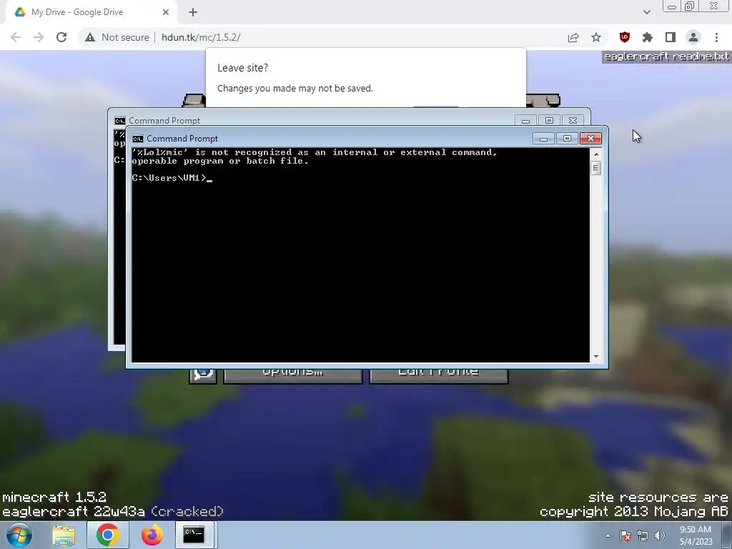
Task: Open uBlock Origin extension icon
Action: click(624, 37)
